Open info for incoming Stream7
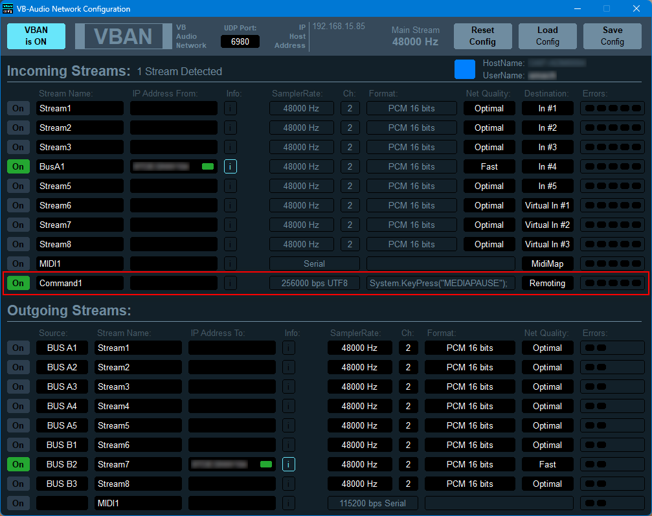This screenshot has width=652, height=516. [x=230, y=225]
